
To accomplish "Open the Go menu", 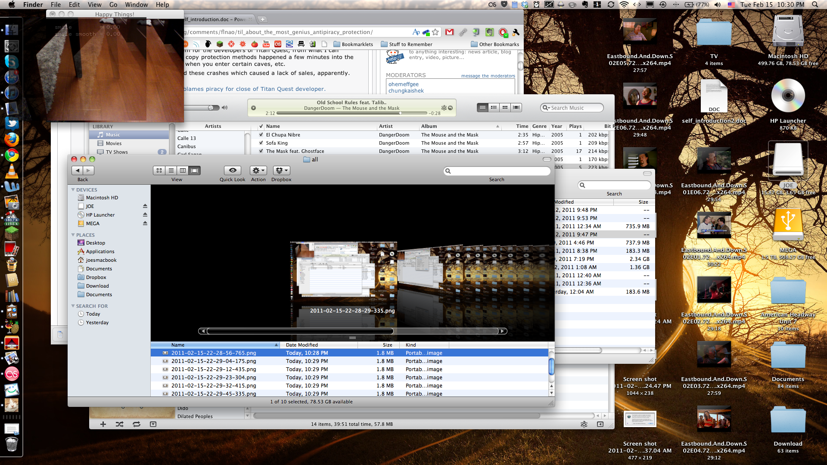I will click(113, 5).
